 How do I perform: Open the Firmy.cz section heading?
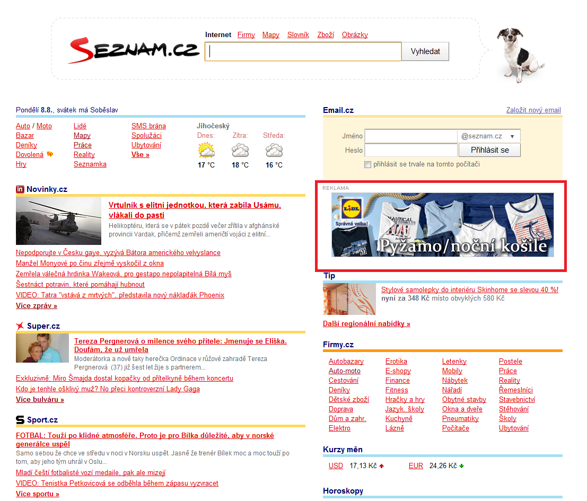coord(338,345)
